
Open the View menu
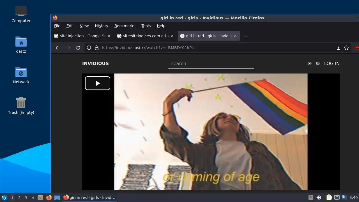[x=84, y=26]
